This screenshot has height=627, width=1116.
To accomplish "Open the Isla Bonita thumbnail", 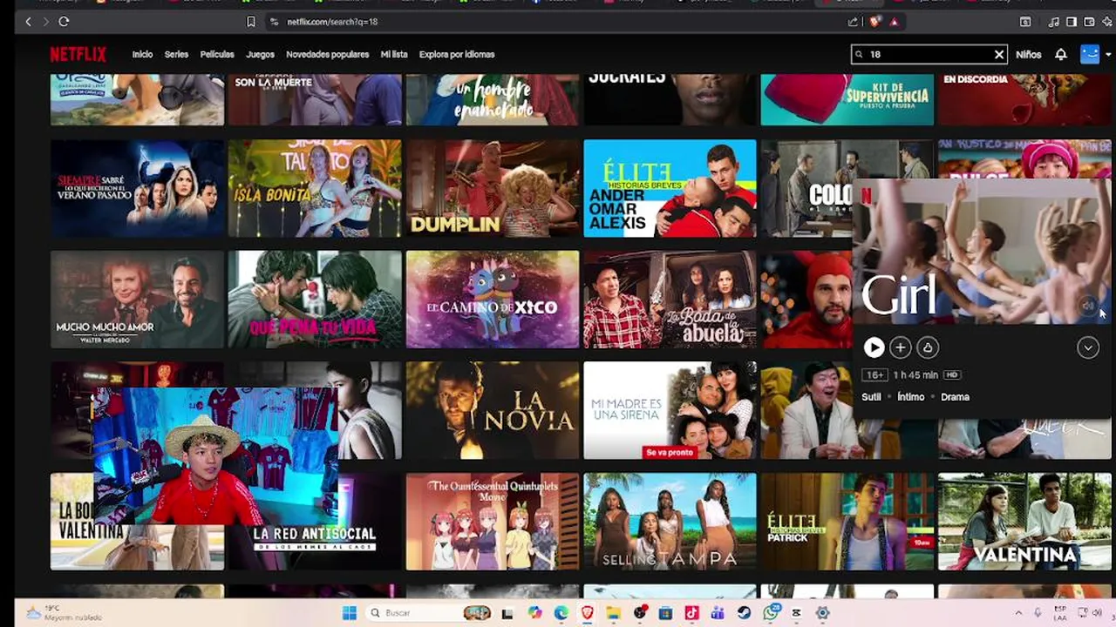I will pyautogui.click(x=315, y=188).
